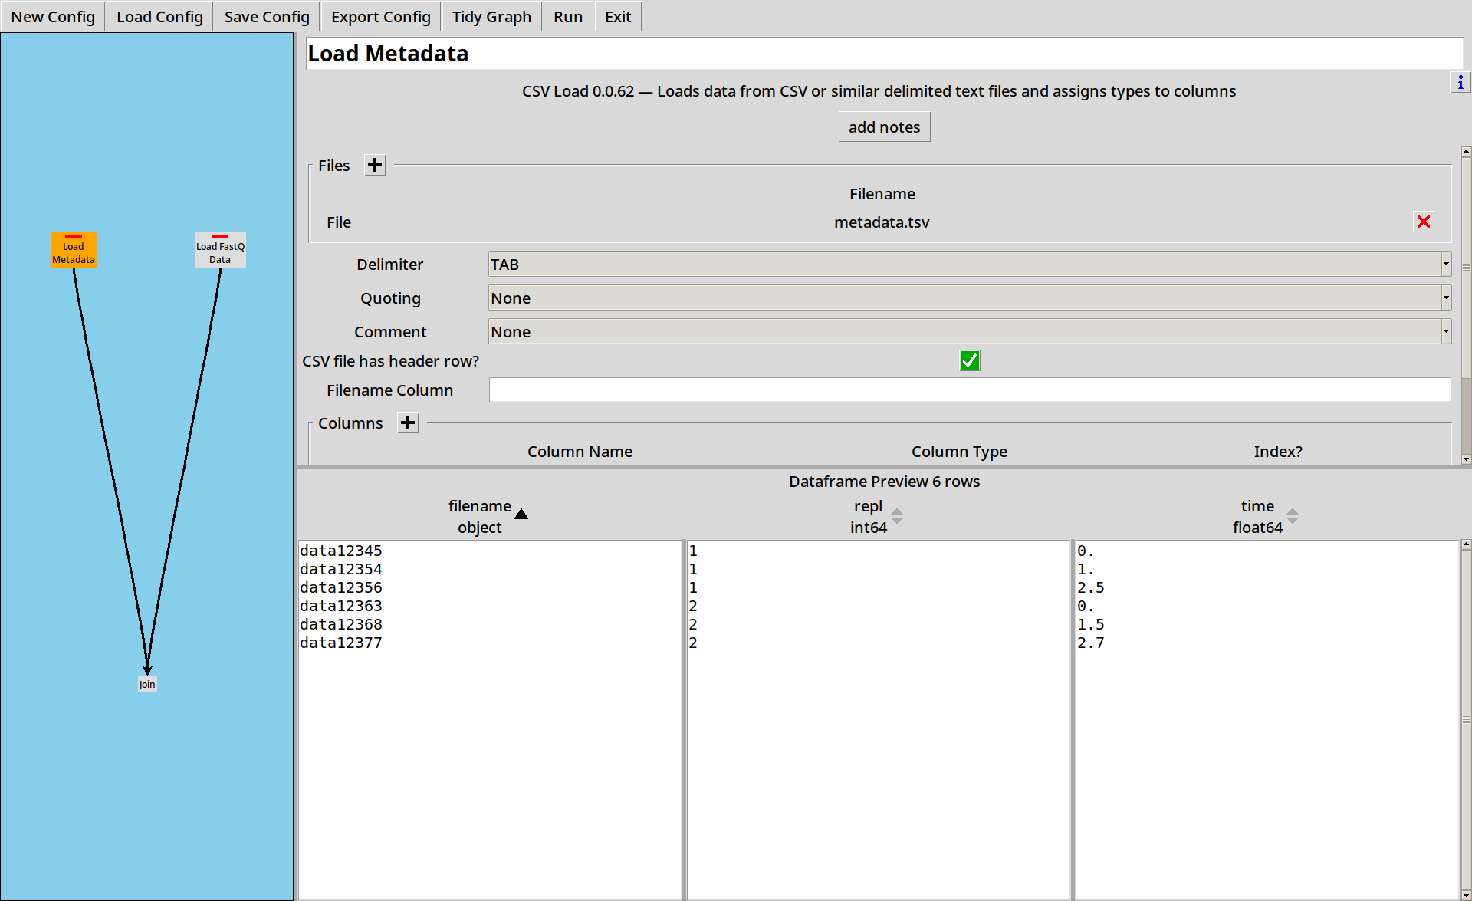Select preview row data12345
The height and width of the screenshot is (901, 1472).
point(340,551)
